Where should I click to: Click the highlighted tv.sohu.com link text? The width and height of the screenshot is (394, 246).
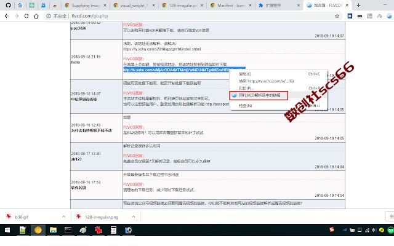tap(176, 69)
